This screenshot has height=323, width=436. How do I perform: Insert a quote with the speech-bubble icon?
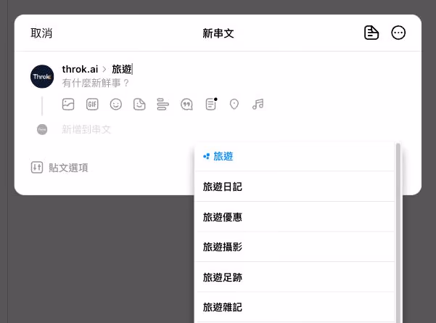[186, 105]
